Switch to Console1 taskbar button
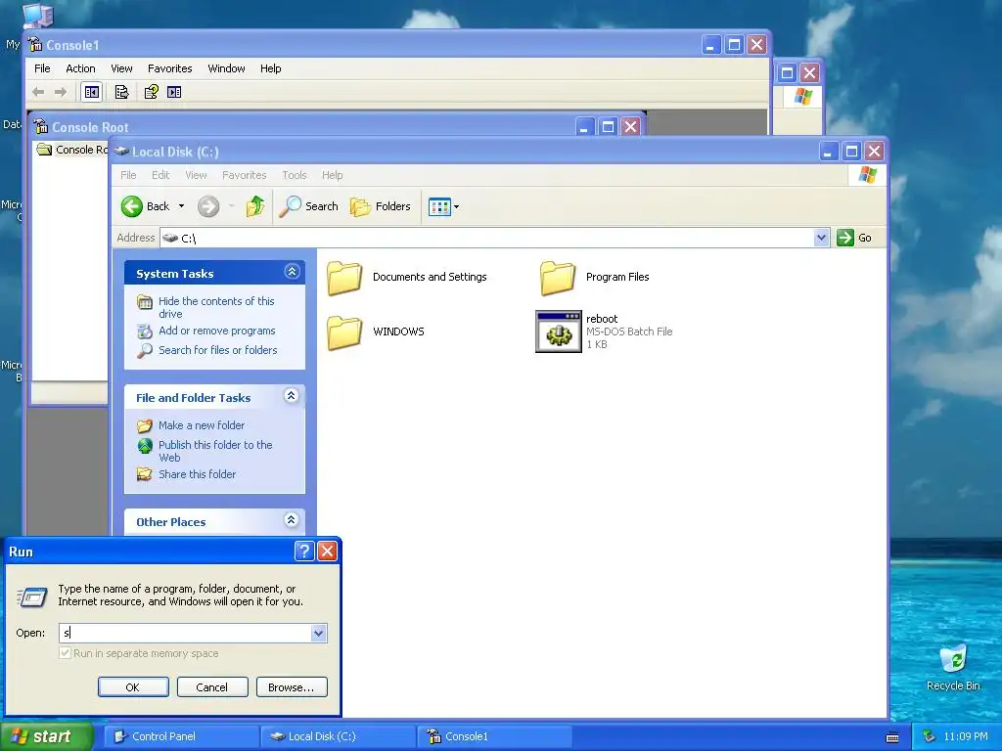Image resolution: width=1002 pixels, height=751 pixels. click(x=494, y=736)
